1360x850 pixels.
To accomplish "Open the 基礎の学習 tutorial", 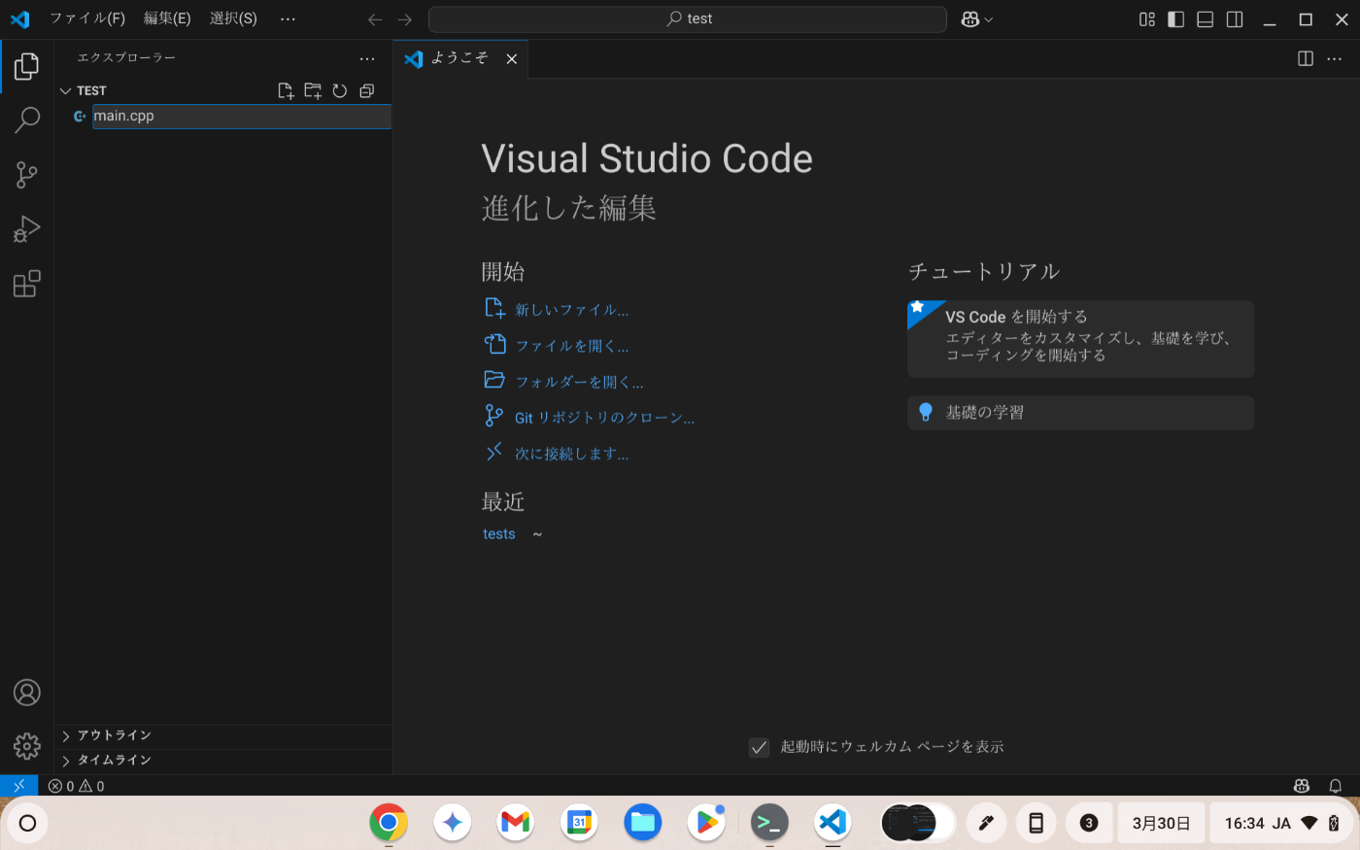I will tap(1080, 413).
